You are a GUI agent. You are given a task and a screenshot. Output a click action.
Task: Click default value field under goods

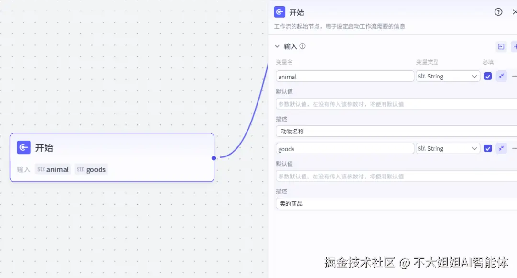[396, 176]
